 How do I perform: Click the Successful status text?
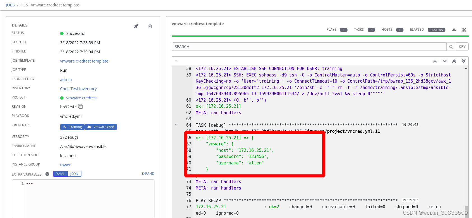coord(76,33)
